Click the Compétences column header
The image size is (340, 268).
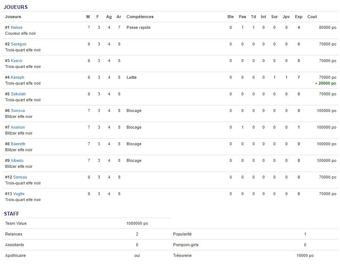[x=140, y=17]
